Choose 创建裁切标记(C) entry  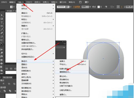click(36, 57)
